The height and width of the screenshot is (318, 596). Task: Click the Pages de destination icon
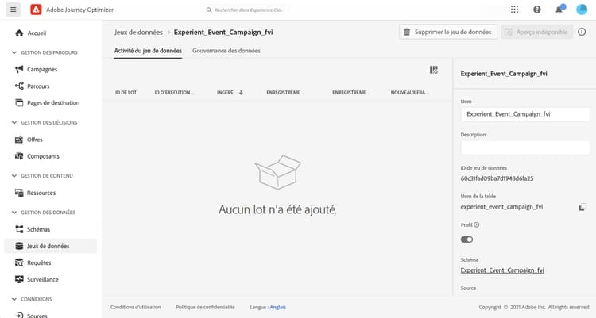pos(19,103)
